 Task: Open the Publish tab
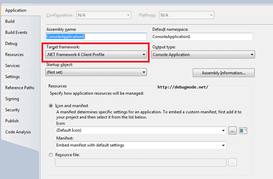click(x=12, y=121)
